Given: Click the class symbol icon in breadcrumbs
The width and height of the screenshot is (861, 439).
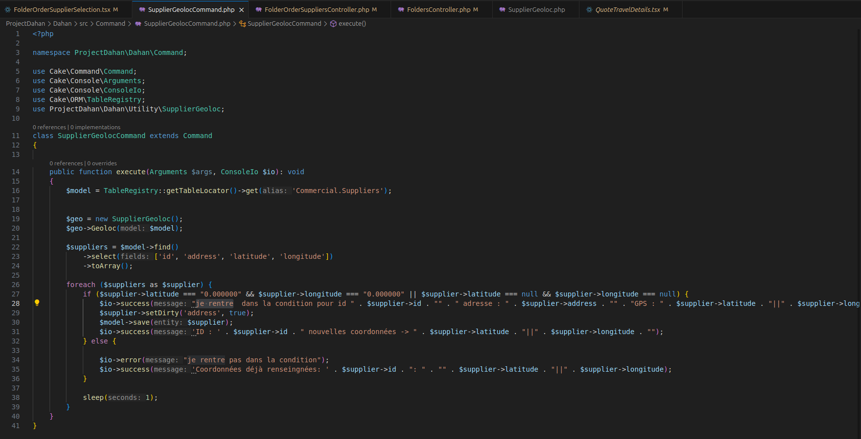Looking at the screenshot, I should 242,24.
